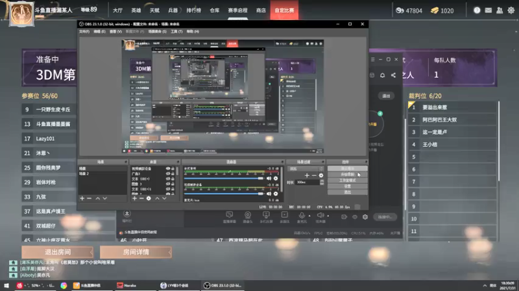Open the game Heroes tab (英雄)

136,10
